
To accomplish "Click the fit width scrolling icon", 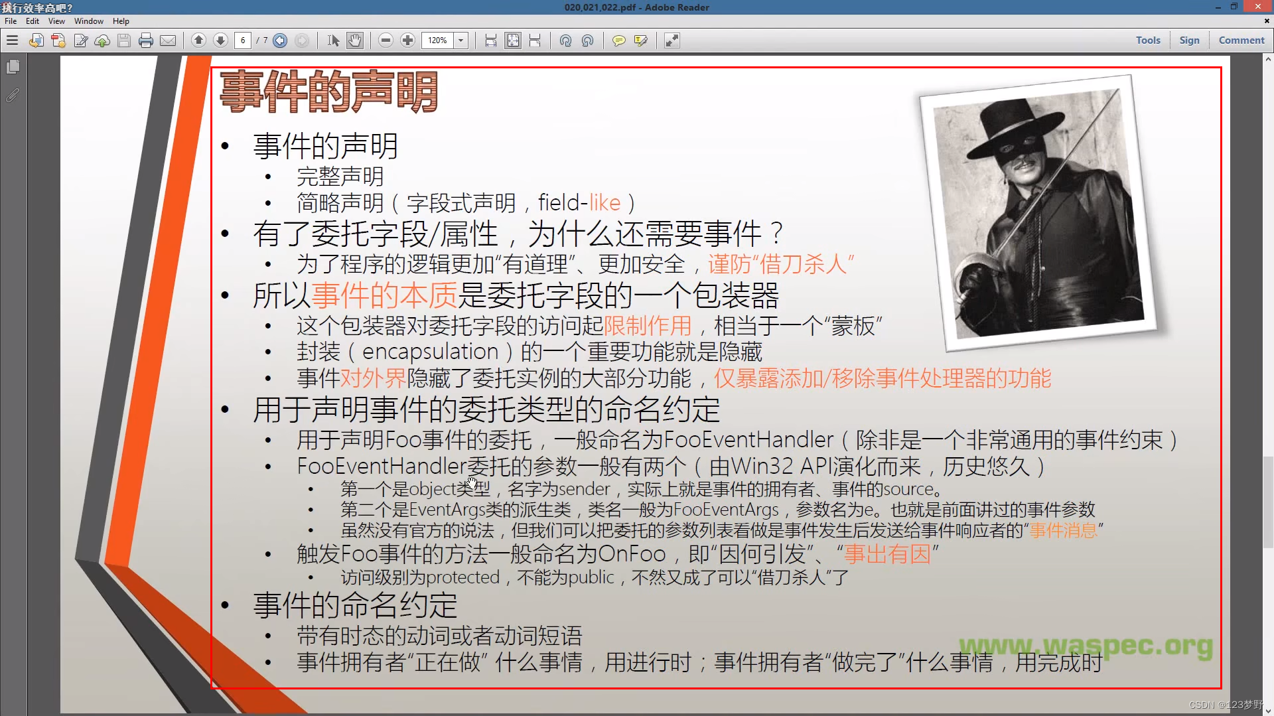I will pos(491,40).
